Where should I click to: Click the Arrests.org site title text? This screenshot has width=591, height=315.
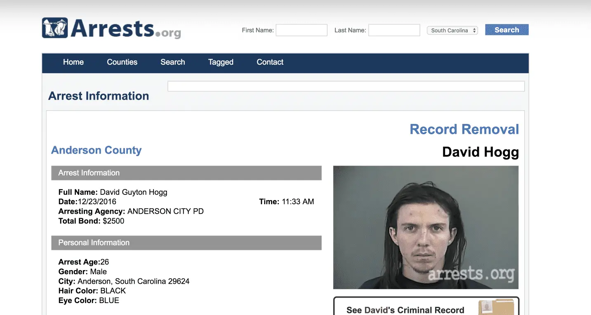pyautogui.click(x=126, y=29)
